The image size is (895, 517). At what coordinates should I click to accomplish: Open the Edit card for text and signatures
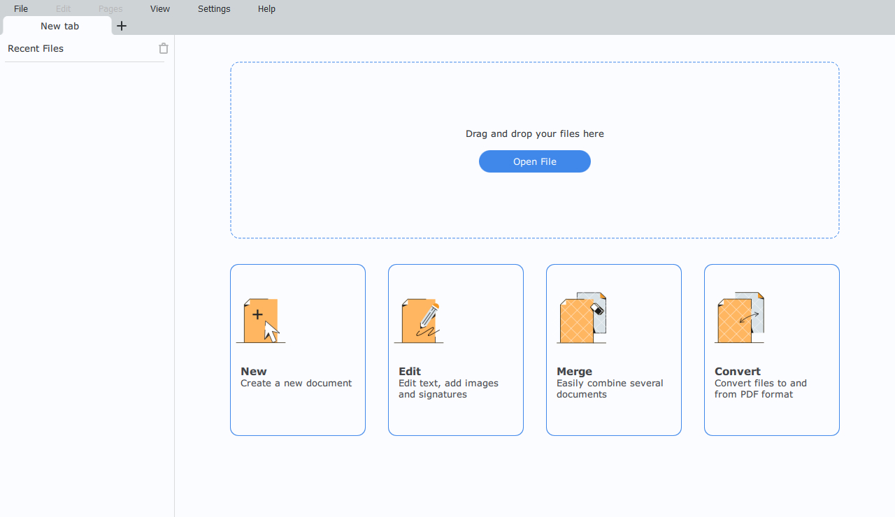point(455,349)
